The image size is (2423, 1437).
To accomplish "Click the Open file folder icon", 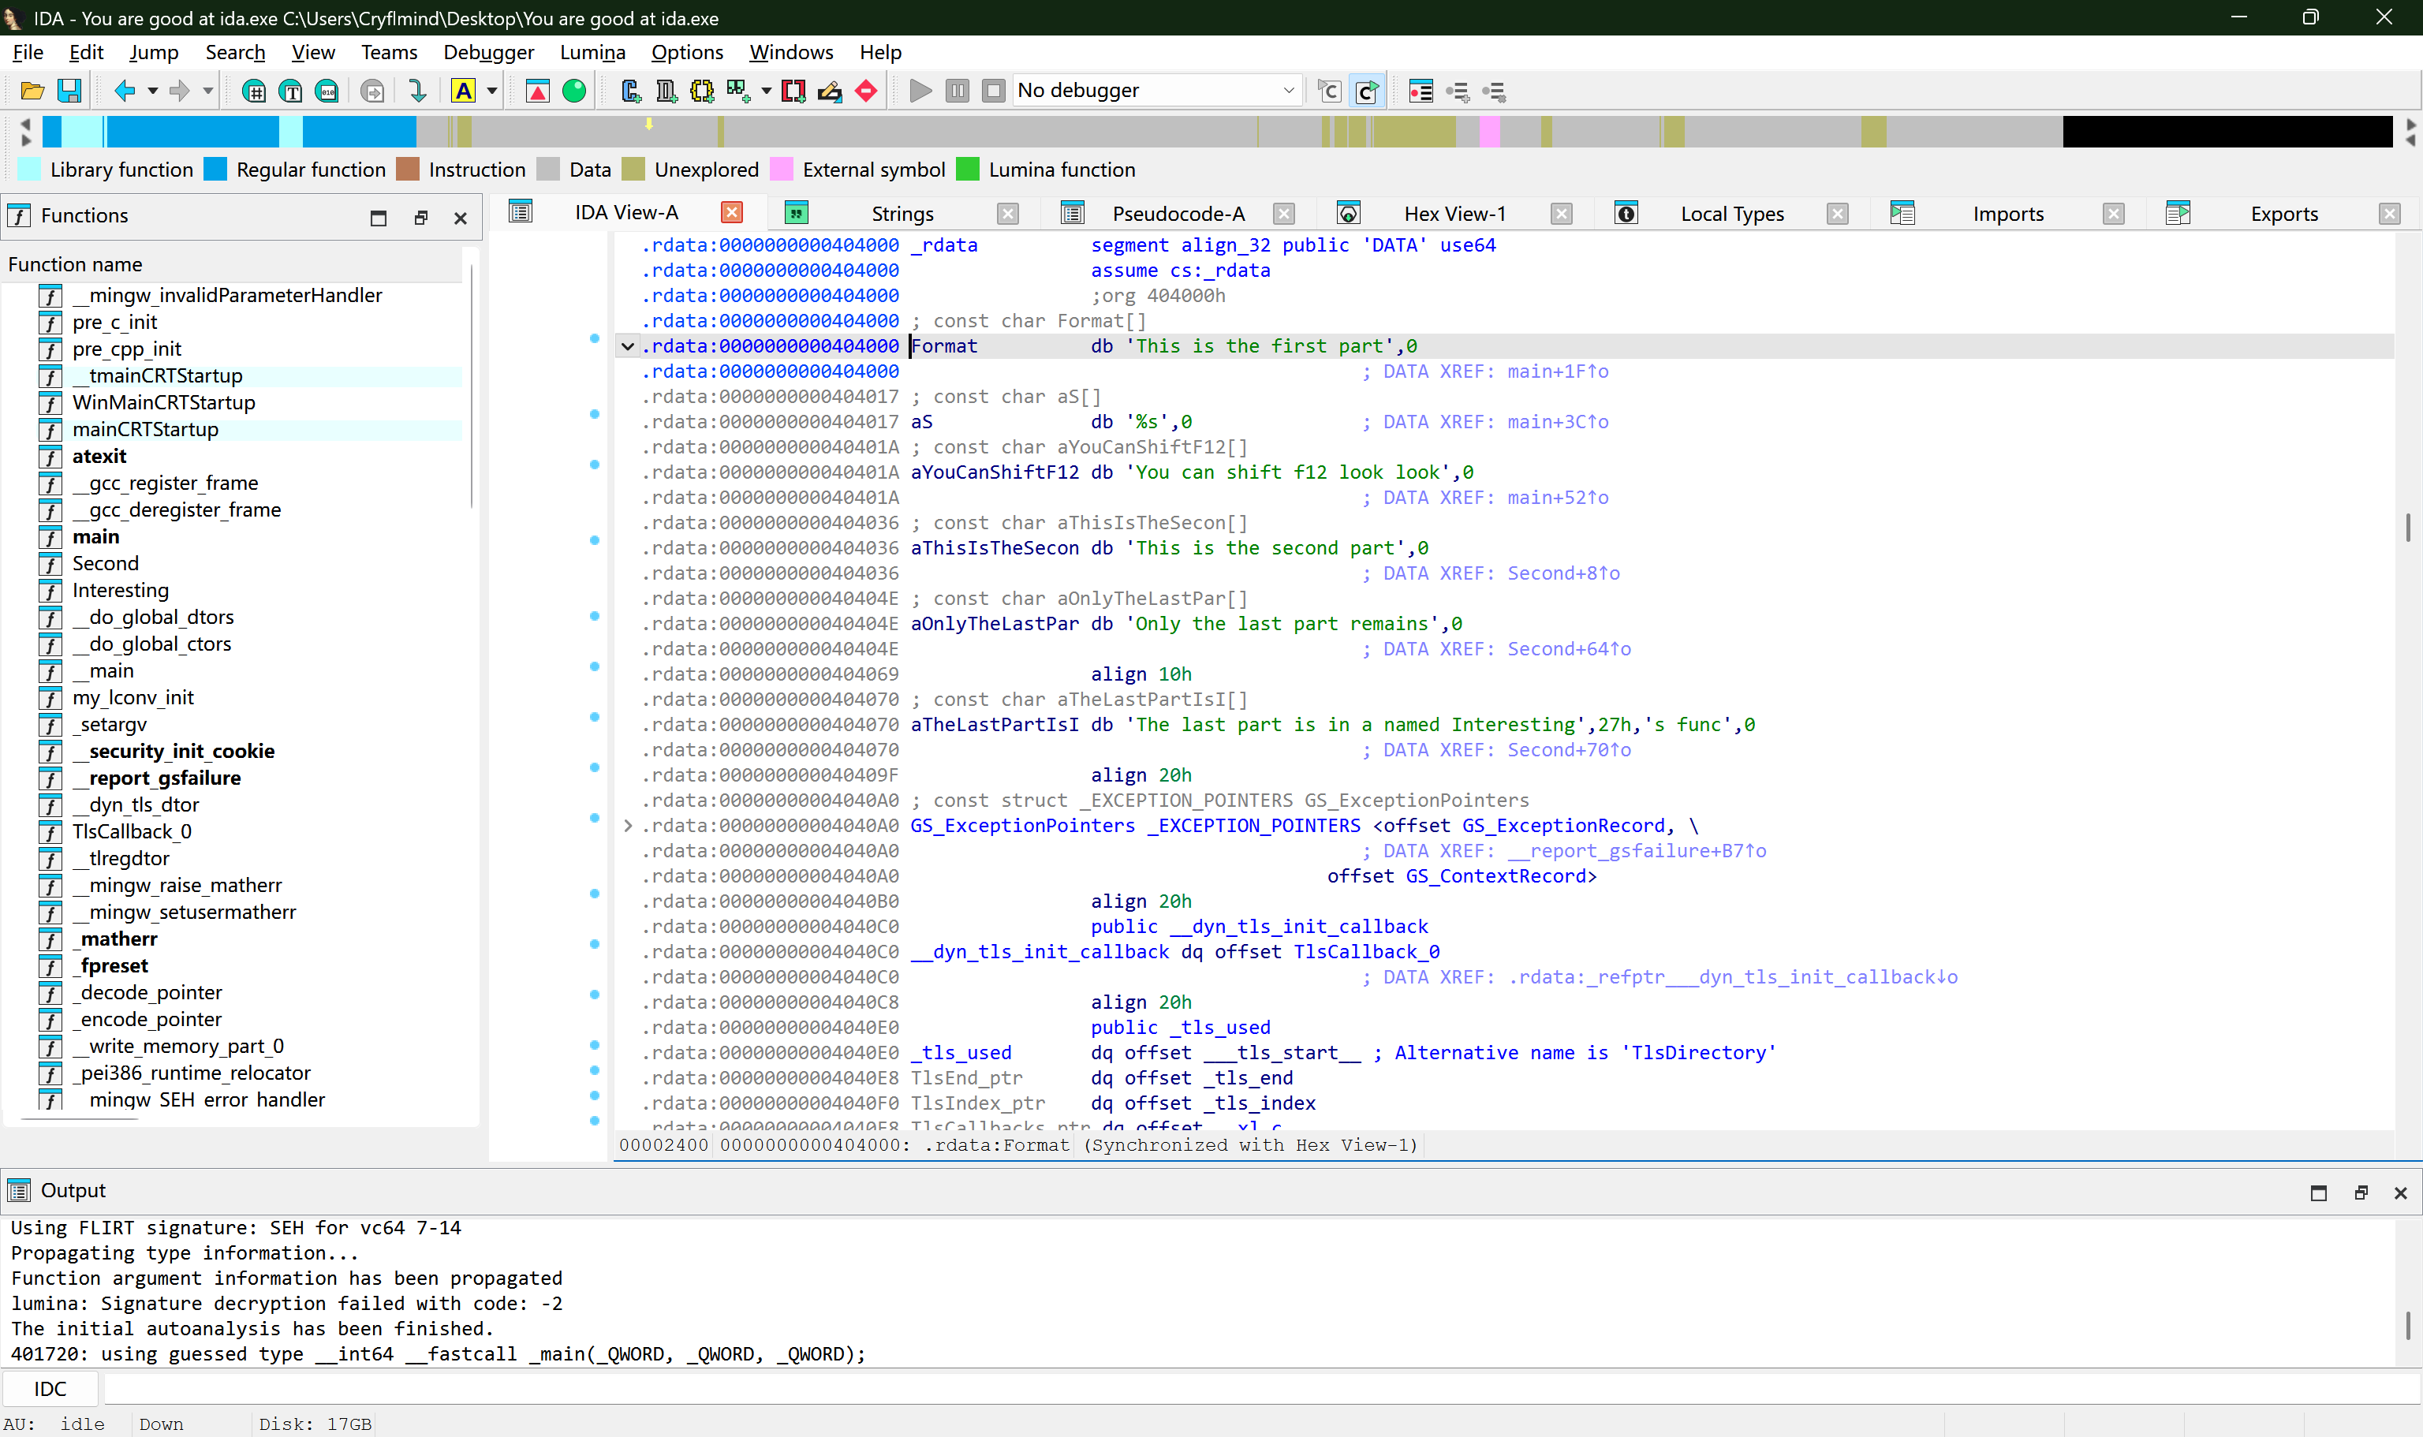I will (x=32, y=91).
